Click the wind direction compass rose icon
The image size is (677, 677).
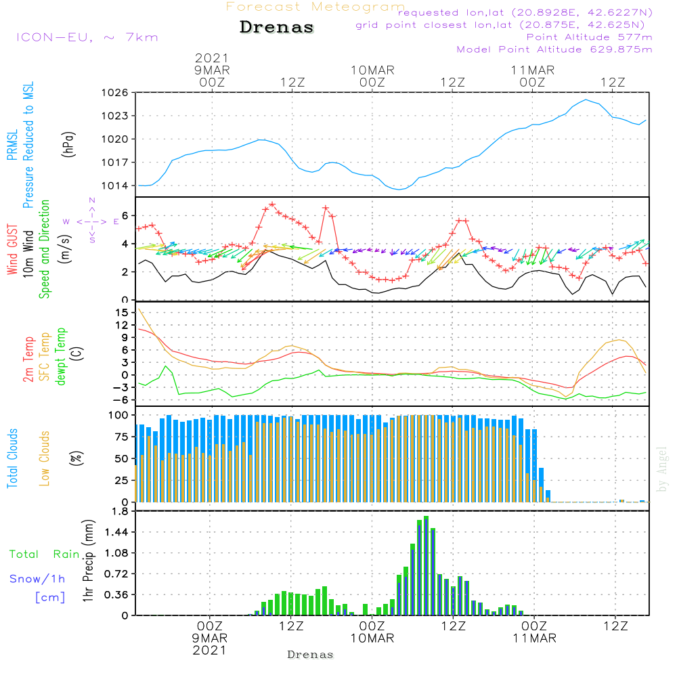coord(92,221)
